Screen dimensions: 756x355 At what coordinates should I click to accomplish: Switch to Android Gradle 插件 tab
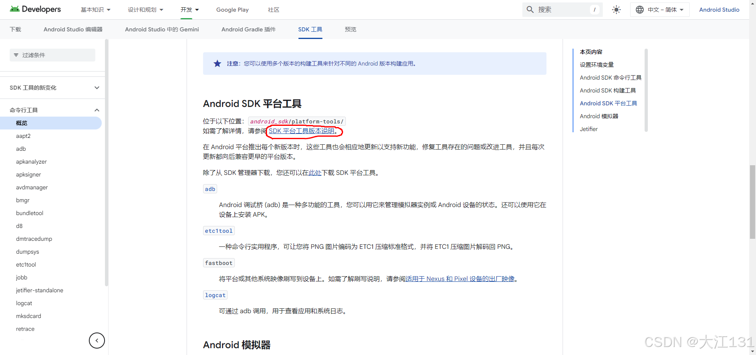pyautogui.click(x=249, y=29)
